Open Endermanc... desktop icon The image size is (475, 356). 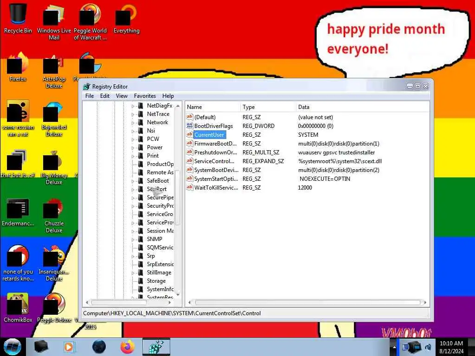(18, 212)
